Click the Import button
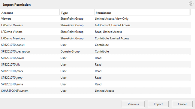The width and height of the screenshot is (195, 109). (x=158, y=104)
